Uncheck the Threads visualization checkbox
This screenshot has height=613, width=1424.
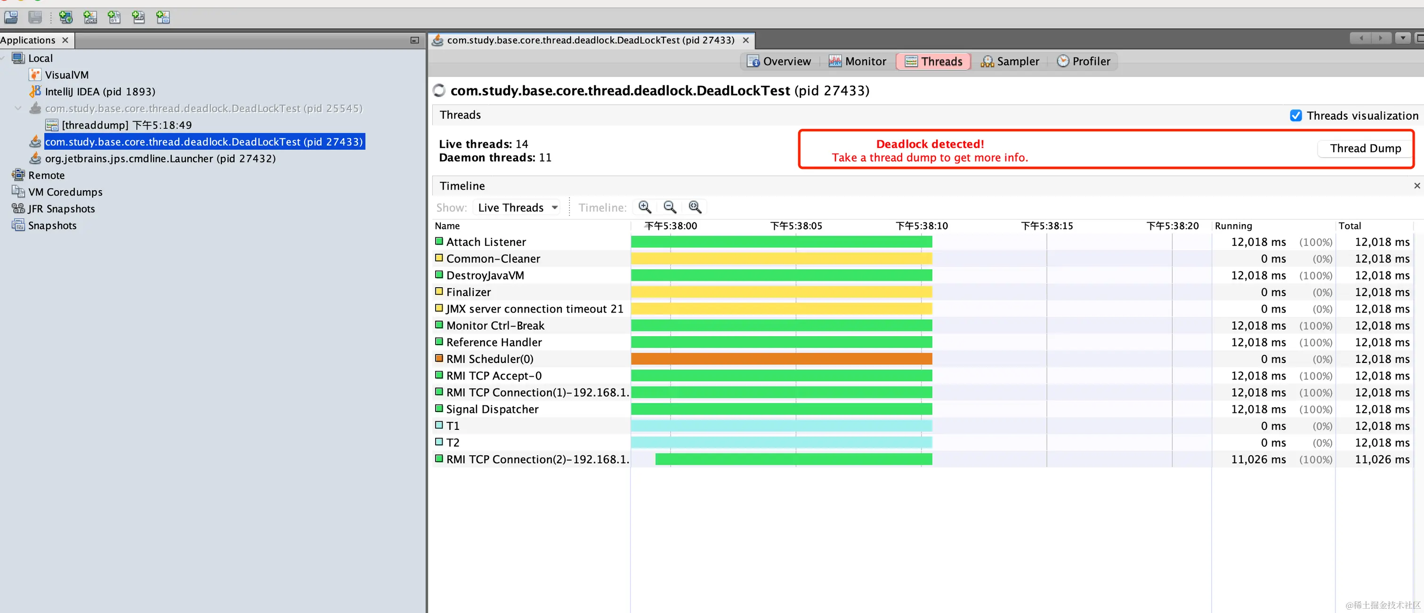pyautogui.click(x=1295, y=115)
